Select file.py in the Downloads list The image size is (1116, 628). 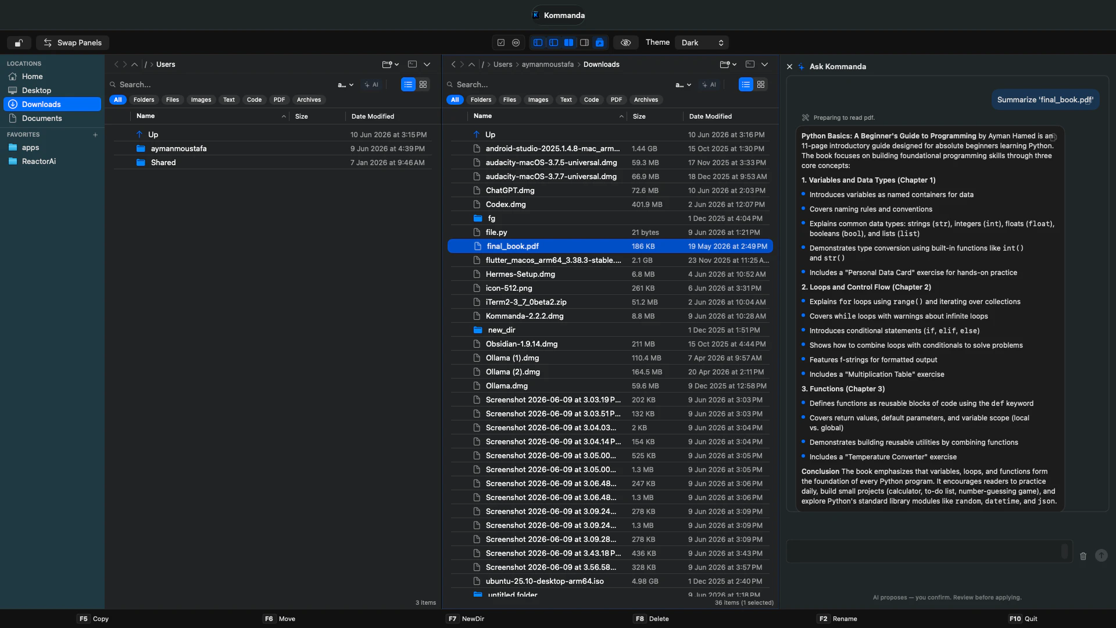click(x=610, y=233)
